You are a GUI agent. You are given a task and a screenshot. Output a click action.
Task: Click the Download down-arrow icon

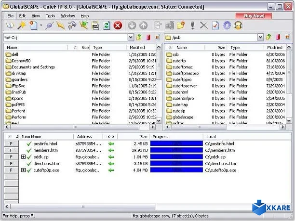[x=132, y=26]
